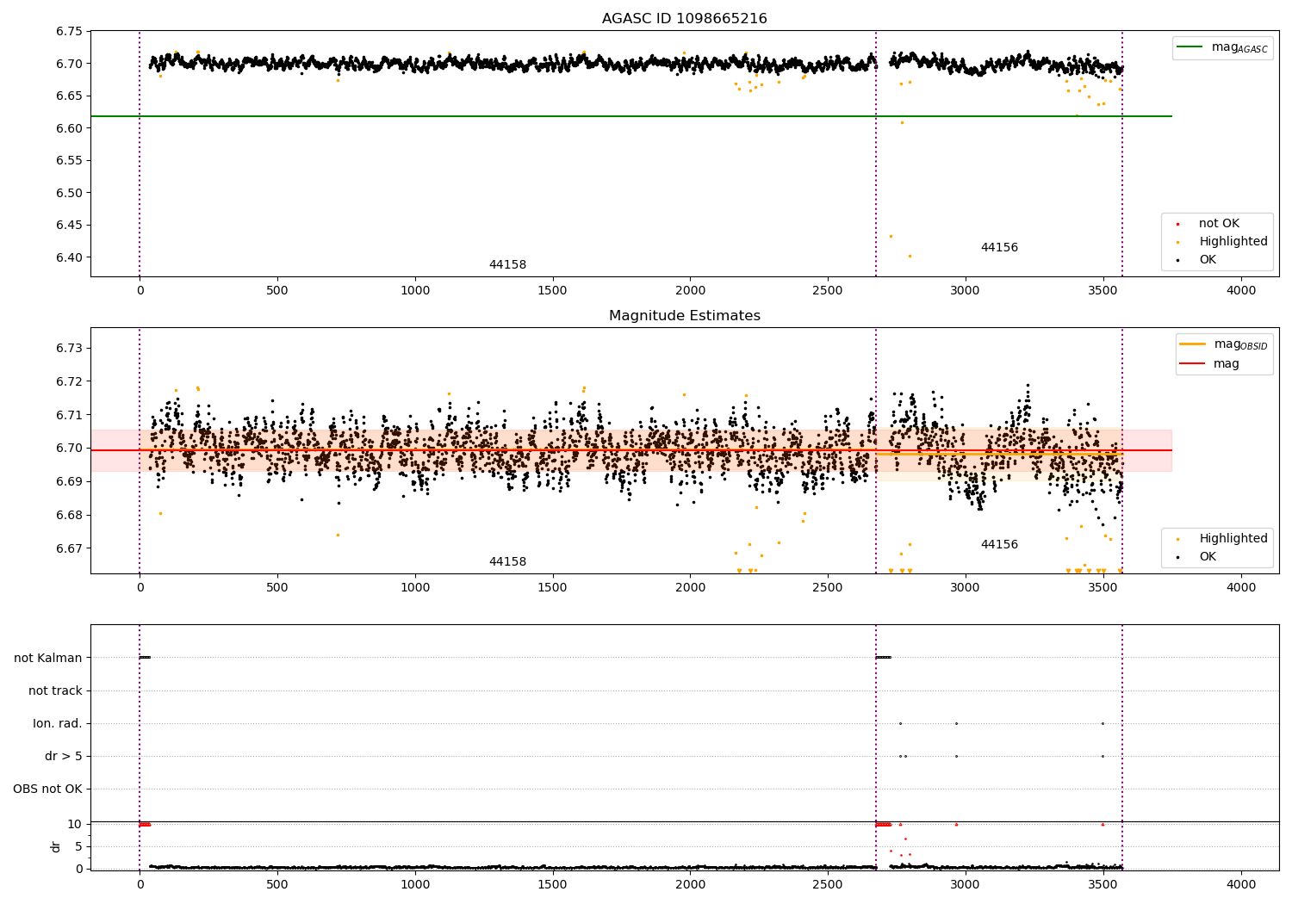Click the 'OBS not OK' row label
Viewport: 1292px width, 904px height.
[47, 789]
